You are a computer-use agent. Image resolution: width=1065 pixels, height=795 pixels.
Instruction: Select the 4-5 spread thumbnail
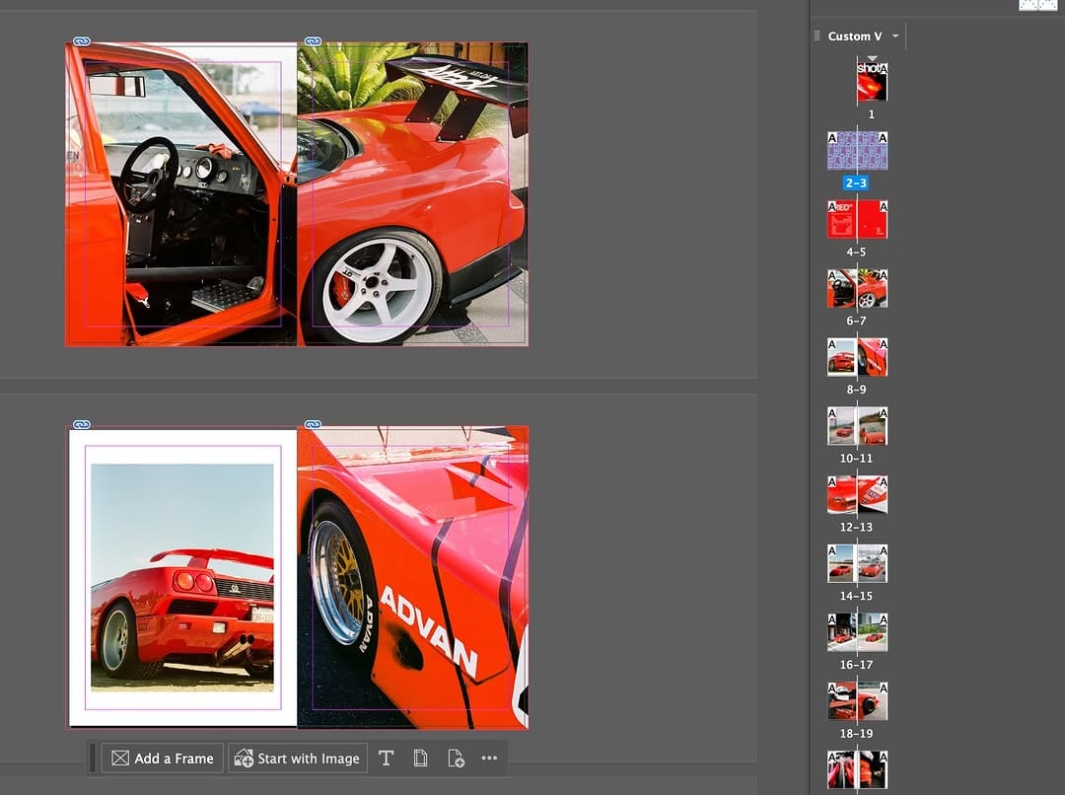click(x=857, y=220)
